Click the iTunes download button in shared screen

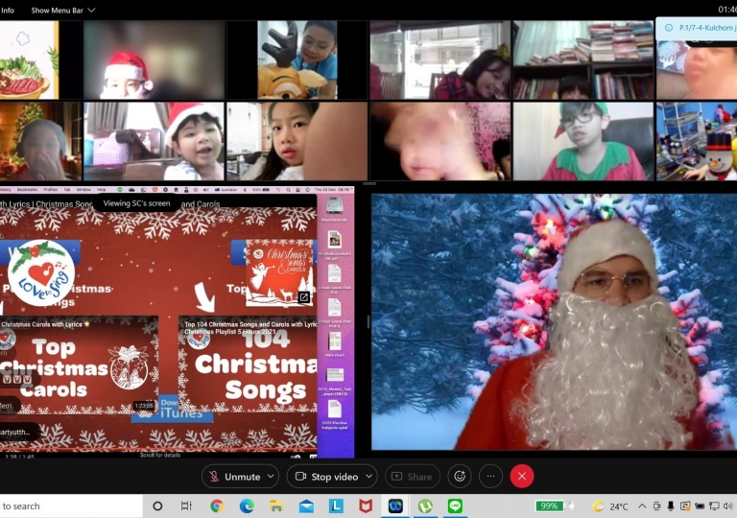pos(172,409)
